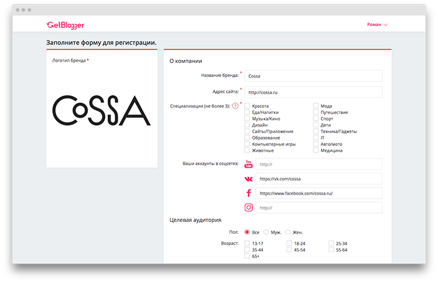Check the 25-34 age group
Viewport: 438px width, 285px height.
pyautogui.click(x=331, y=243)
